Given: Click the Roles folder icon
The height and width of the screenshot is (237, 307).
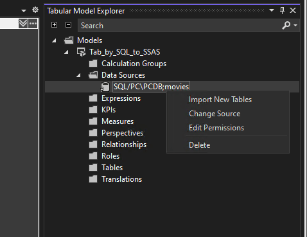Looking at the screenshot, I should click(93, 156).
